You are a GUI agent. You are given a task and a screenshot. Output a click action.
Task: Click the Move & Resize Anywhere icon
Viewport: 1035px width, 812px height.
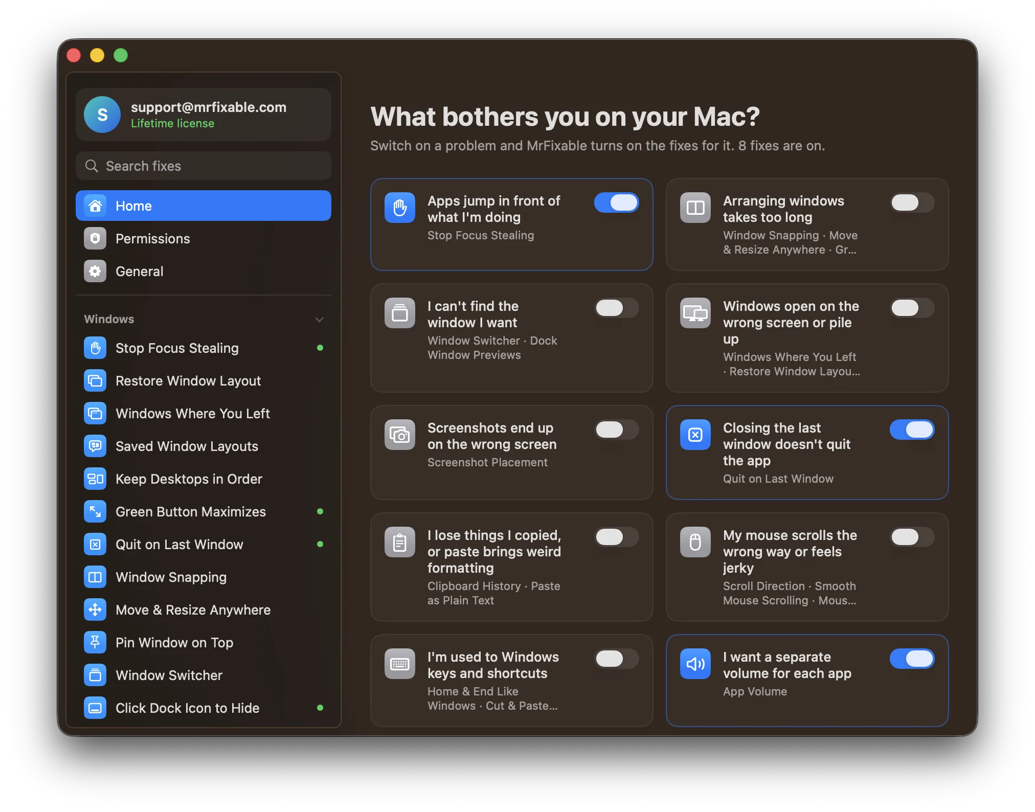[x=95, y=610]
